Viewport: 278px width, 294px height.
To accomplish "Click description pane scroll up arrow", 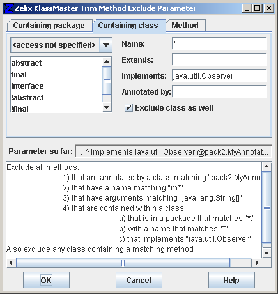I will pos(266,167).
